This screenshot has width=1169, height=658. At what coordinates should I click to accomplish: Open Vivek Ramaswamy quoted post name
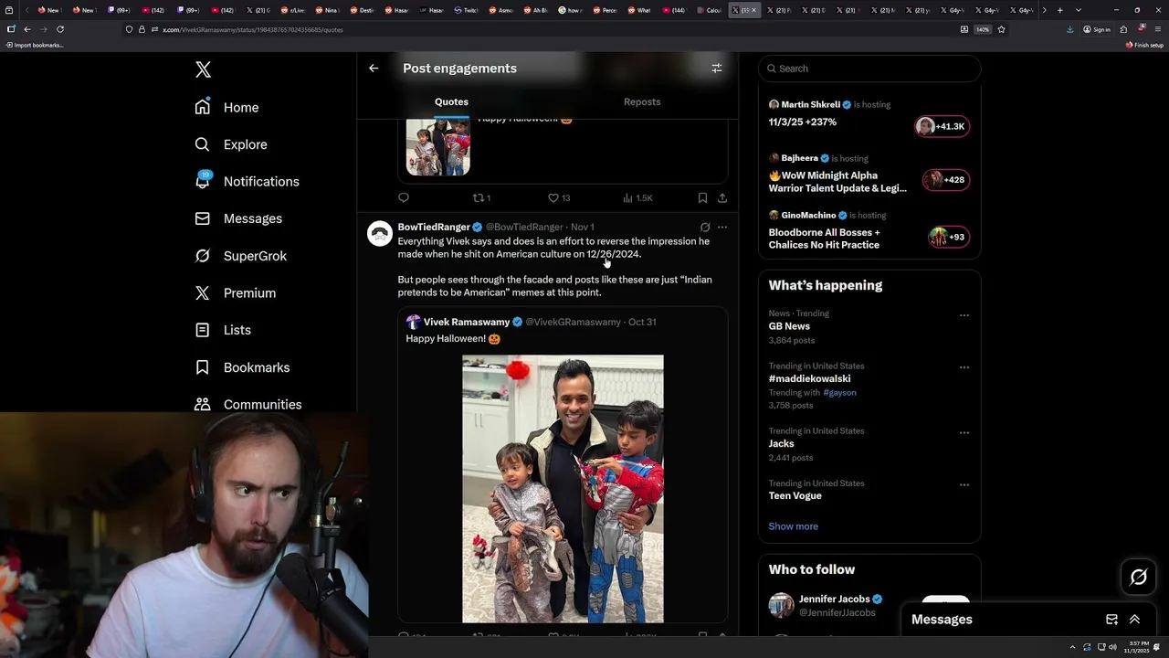467,322
